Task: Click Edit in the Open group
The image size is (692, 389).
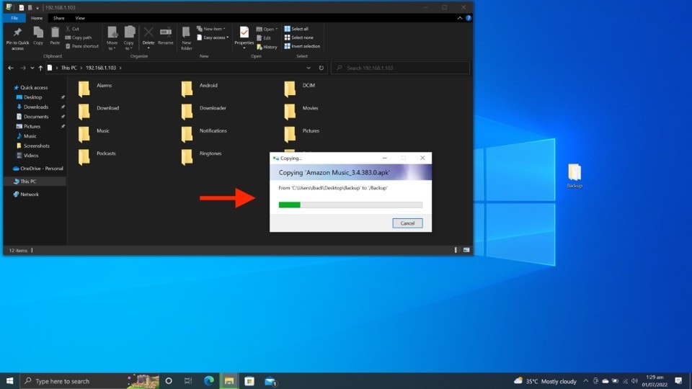Action: [264, 38]
